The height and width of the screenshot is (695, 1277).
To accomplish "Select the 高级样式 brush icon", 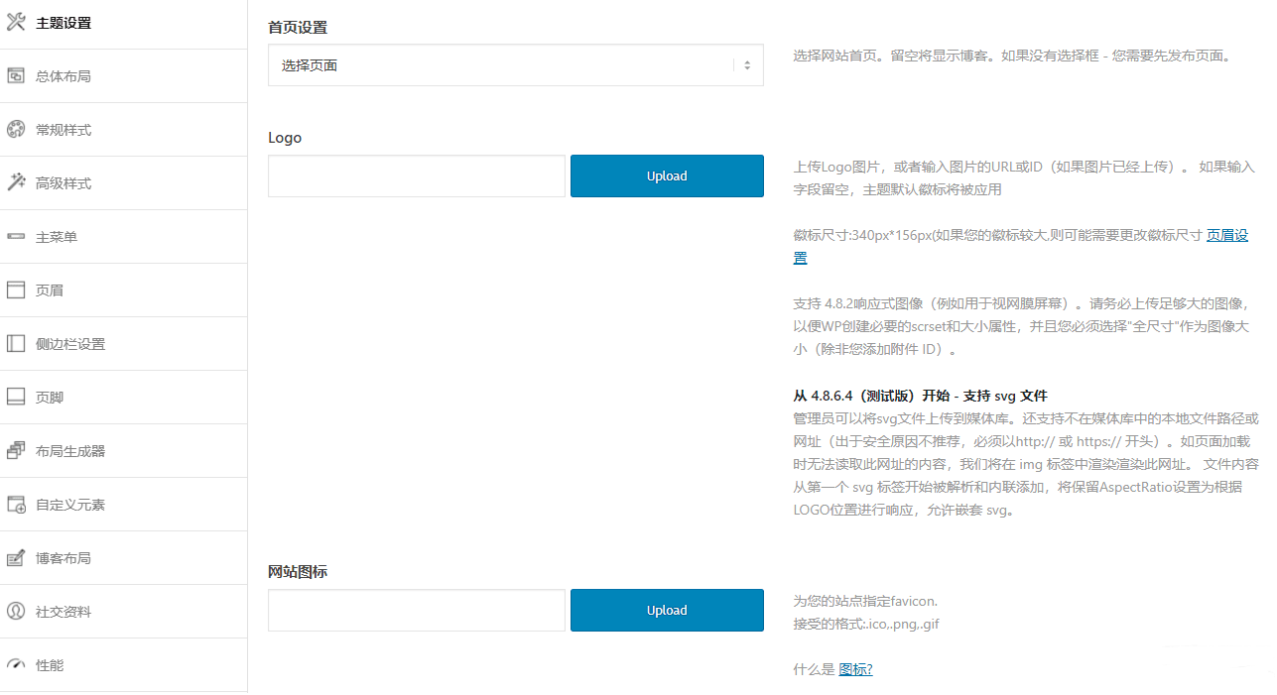I will pyautogui.click(x=17, y=182).
